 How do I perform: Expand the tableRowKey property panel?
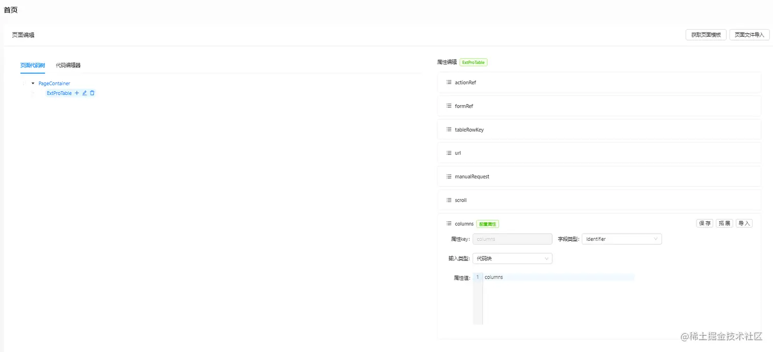(599, 130)
